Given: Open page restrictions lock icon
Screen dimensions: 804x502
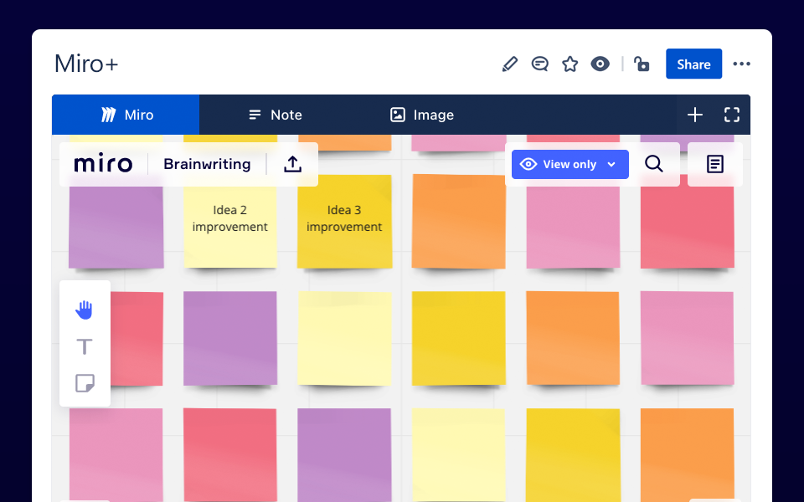Looking at the screenshot, I should (642, 64).
